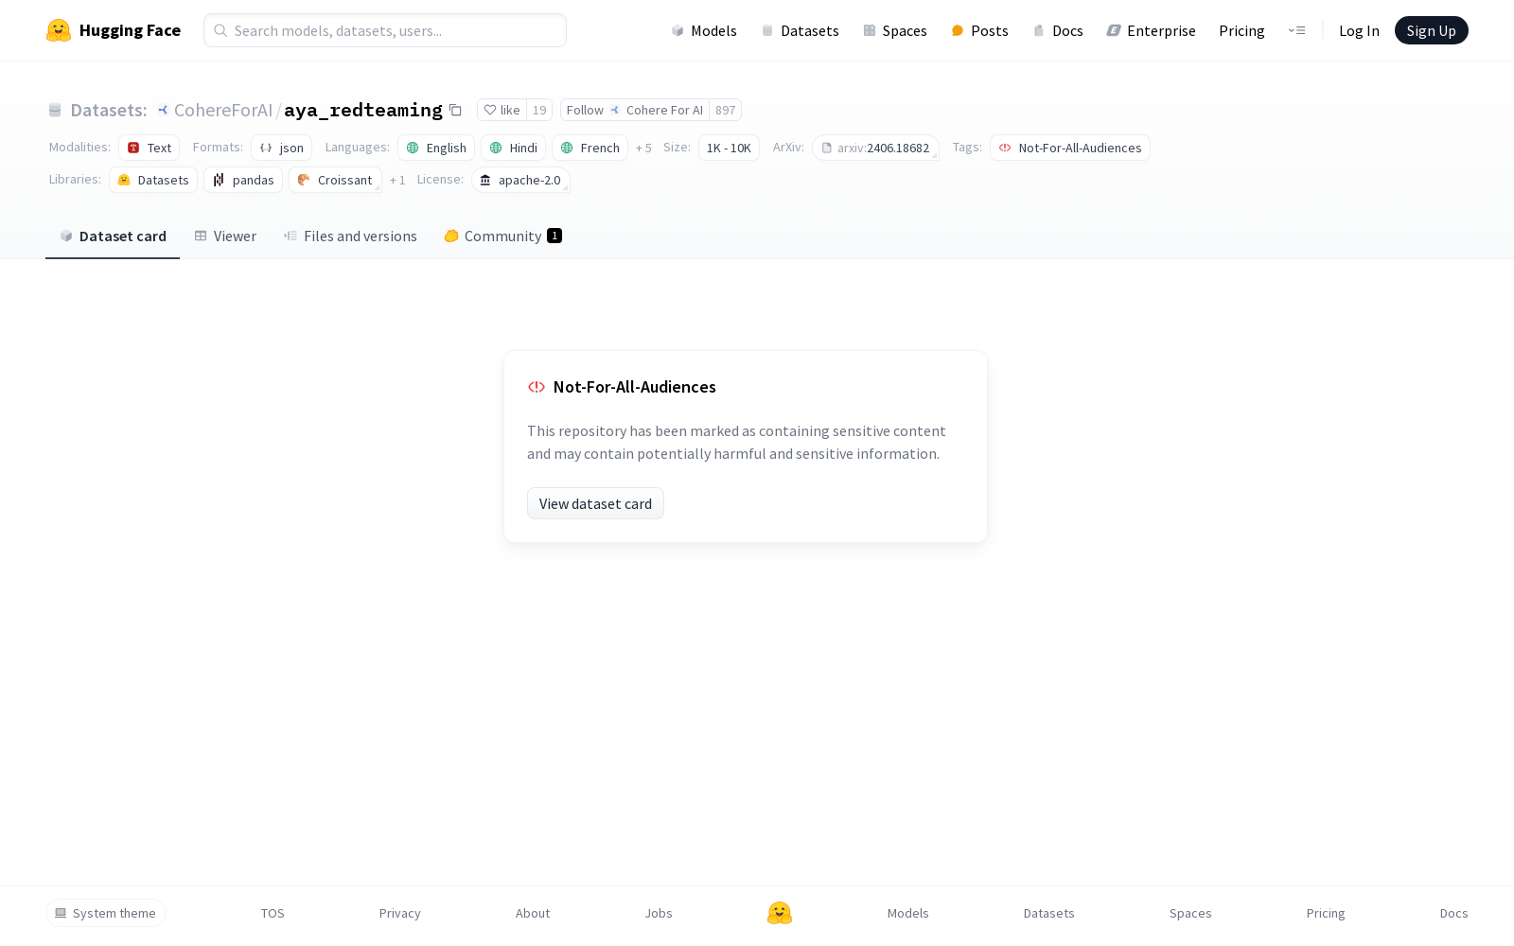Click Log In
1514x946 pixels.
pyautogui.click(x=1359, y=30)
